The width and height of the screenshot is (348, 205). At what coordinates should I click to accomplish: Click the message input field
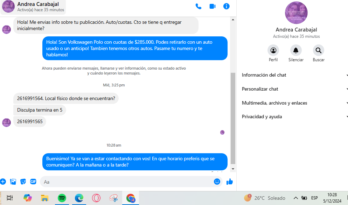coord(126,182)
